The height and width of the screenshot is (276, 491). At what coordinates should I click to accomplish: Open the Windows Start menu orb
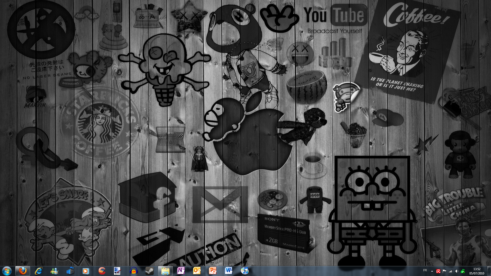7,271
